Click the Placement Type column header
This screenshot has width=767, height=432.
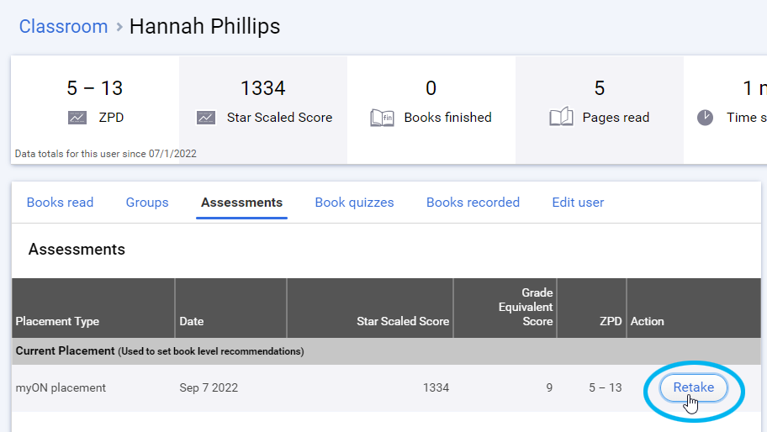pos(57,321)
